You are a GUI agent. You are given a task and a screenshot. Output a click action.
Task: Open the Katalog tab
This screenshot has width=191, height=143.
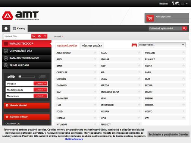(x=19, y=28)
